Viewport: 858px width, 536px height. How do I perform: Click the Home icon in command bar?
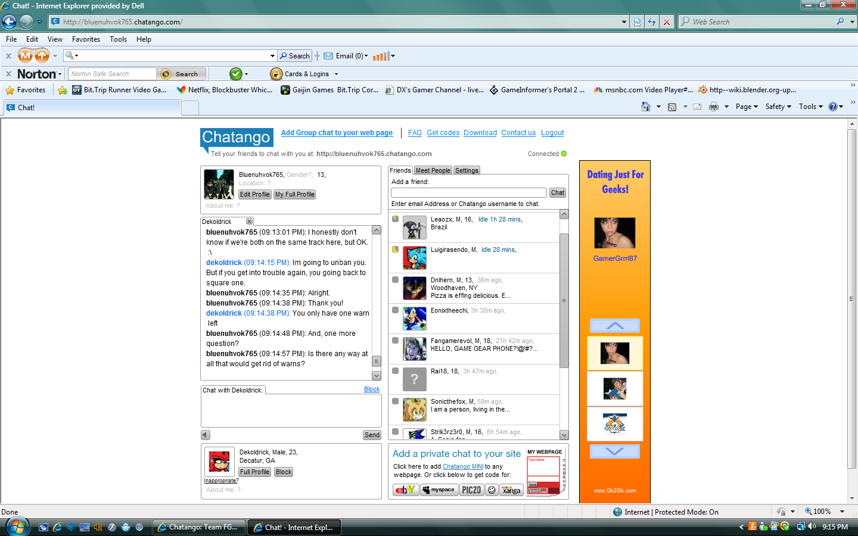click(x=646, y=107)
